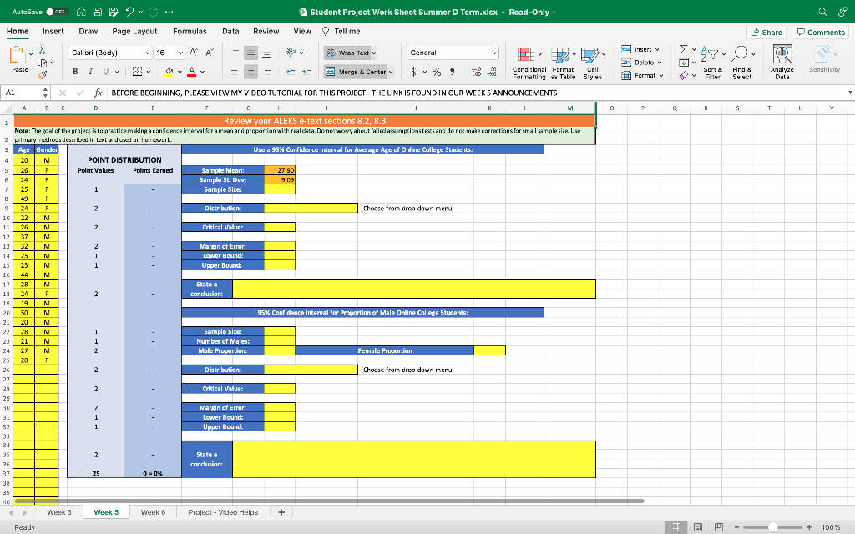Screen dimensions: 855x534
Task: Click Conditional Formatting
Action: tap(529, 63)
